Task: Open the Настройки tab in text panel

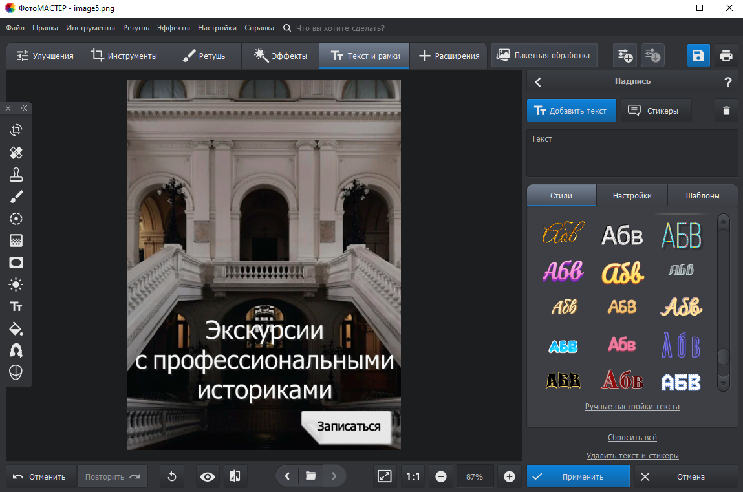Action: pyautogui.click(x=632, y=195)
